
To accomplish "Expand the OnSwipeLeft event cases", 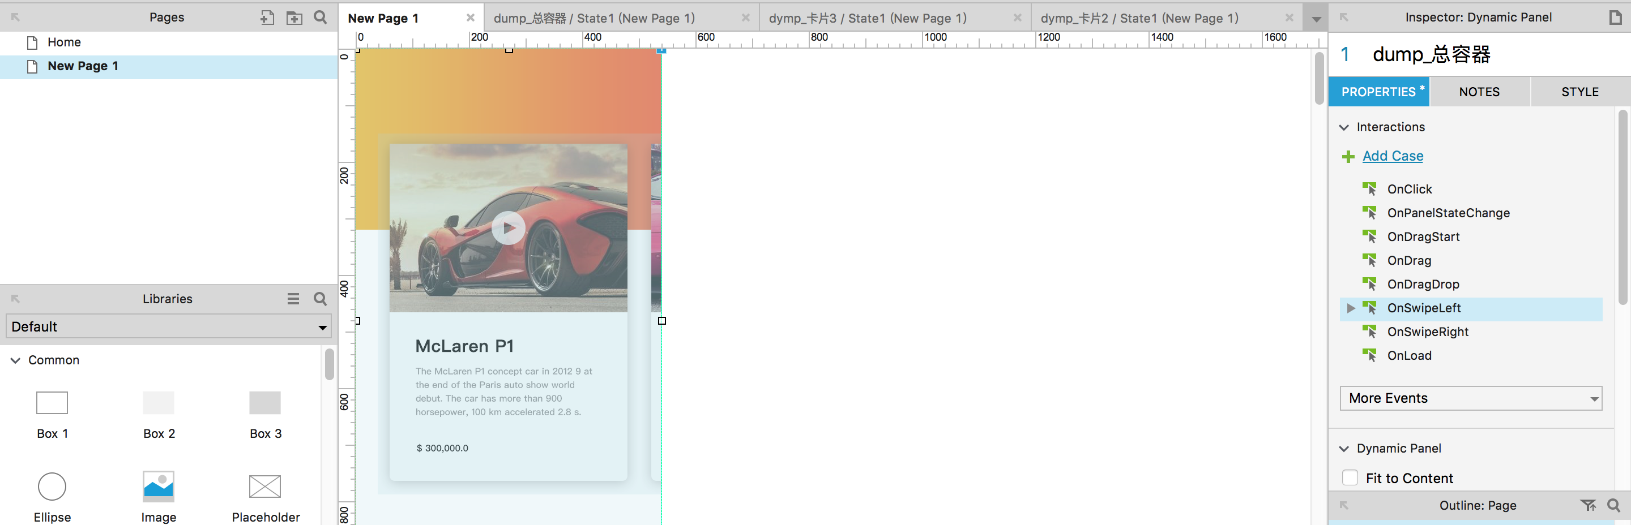I will [1351, 308].
